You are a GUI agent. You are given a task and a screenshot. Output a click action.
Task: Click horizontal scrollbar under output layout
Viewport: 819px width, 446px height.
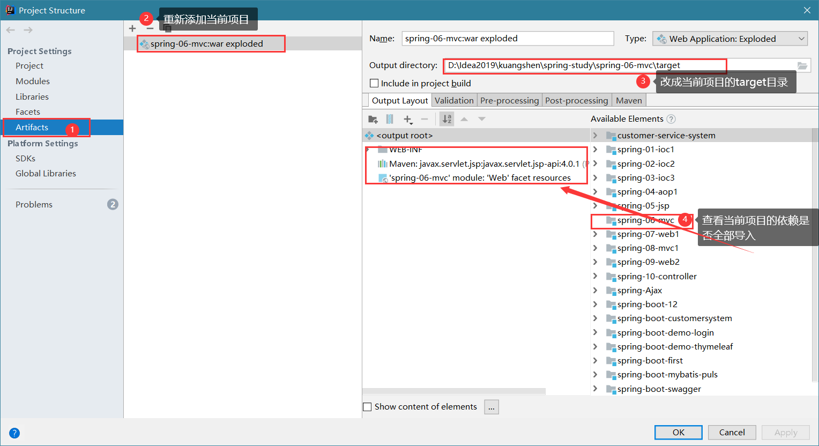(454, 391)
